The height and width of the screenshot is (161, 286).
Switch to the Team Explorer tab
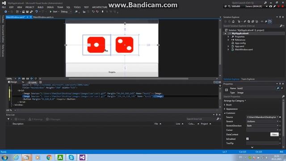(x=248, y=79)
